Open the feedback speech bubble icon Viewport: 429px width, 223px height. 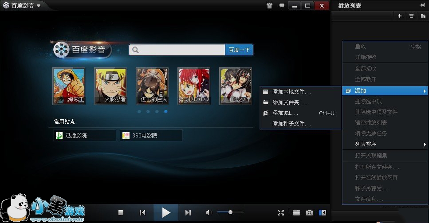(282, 6)
